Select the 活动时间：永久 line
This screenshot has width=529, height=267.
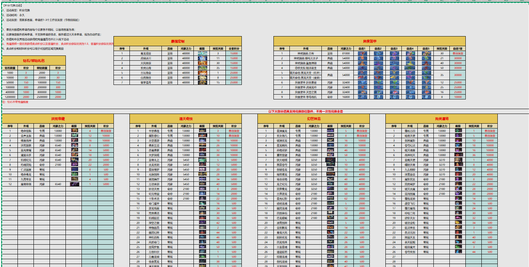pyautogui.click(x=13, y=15)
